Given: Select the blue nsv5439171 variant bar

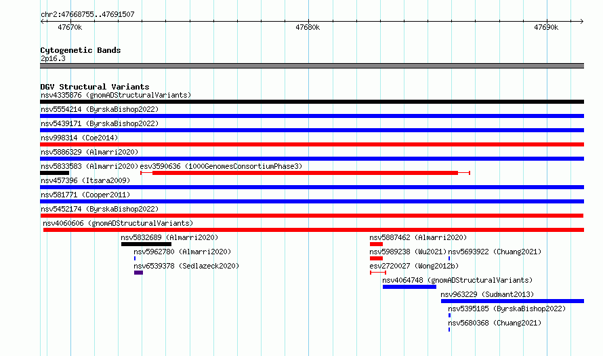Looking at the screenshot, I should [x=312, y=130].
